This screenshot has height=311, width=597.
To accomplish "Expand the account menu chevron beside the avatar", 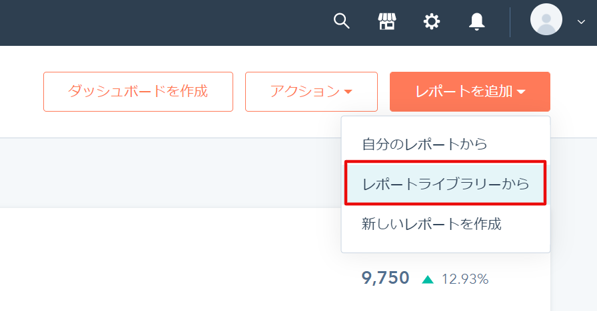I will click(x=581, y=22).
